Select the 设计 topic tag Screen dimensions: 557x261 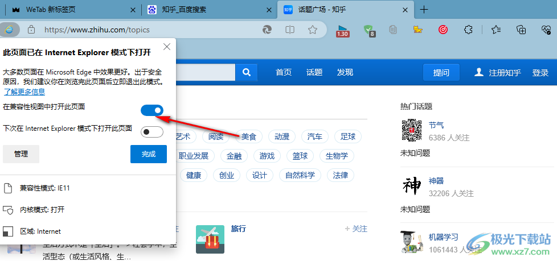click(x=260, y=175)
